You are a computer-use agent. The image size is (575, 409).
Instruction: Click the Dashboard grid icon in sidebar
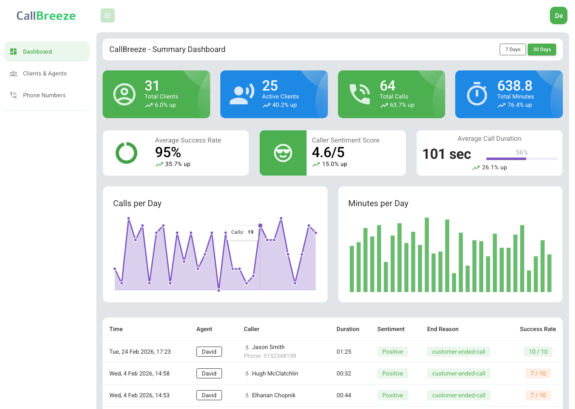pyautogui.click(x=13, y=52)
